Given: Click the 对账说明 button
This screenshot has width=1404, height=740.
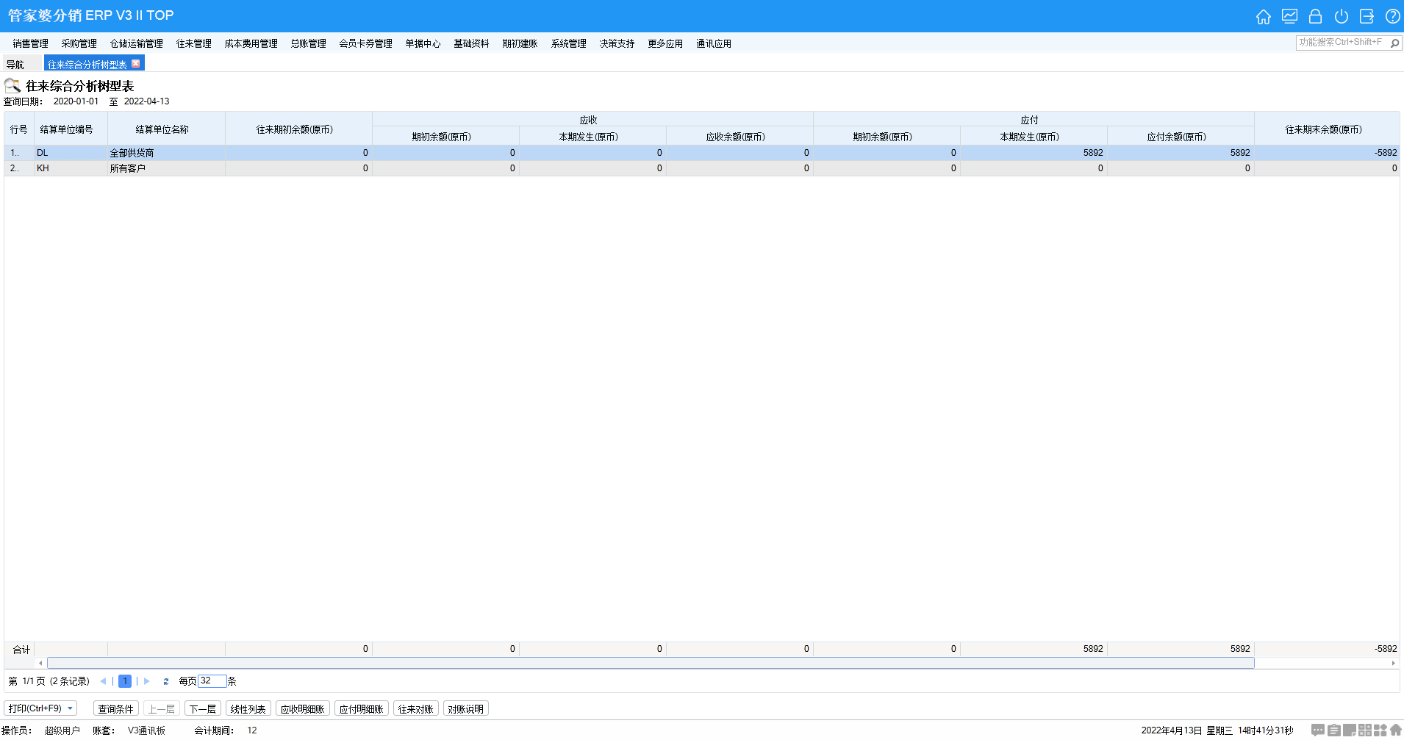Looking at the screenshot, I should [x=465, y=708].
